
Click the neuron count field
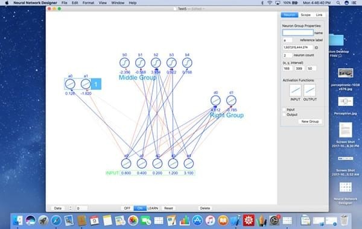[x=287, y=55]
